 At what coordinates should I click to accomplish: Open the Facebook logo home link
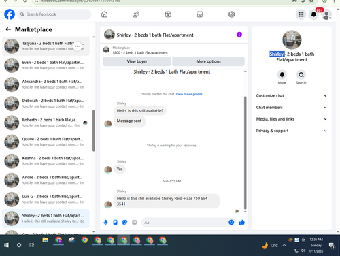tap(10, 14)
